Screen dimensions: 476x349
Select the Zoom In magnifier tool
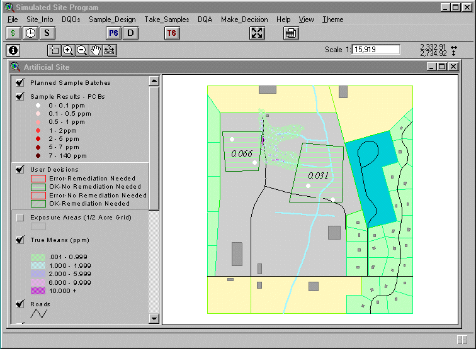68,50
